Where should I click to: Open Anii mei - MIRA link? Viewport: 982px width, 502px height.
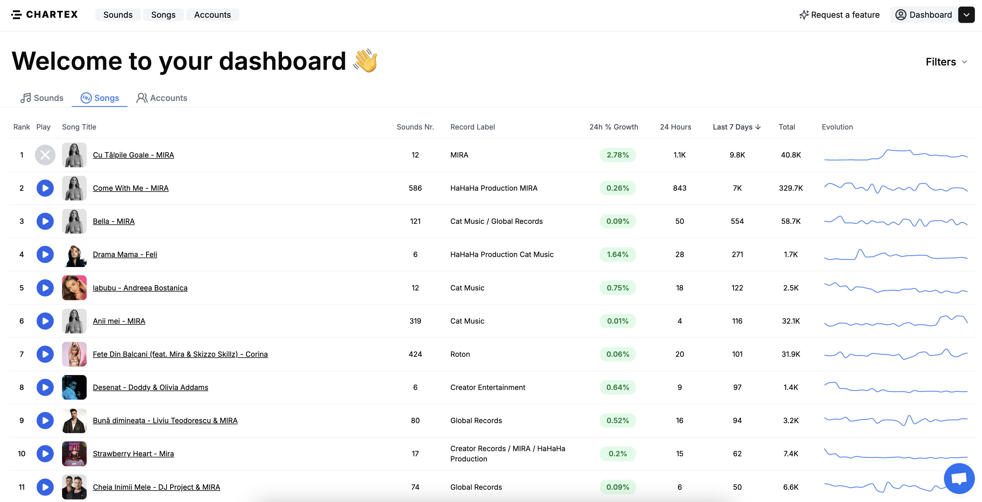pos(119,321)
